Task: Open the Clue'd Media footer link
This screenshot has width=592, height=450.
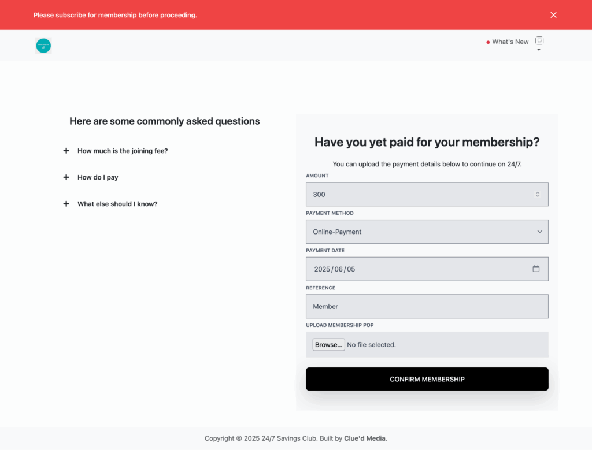Action: (x=364, y=438)
